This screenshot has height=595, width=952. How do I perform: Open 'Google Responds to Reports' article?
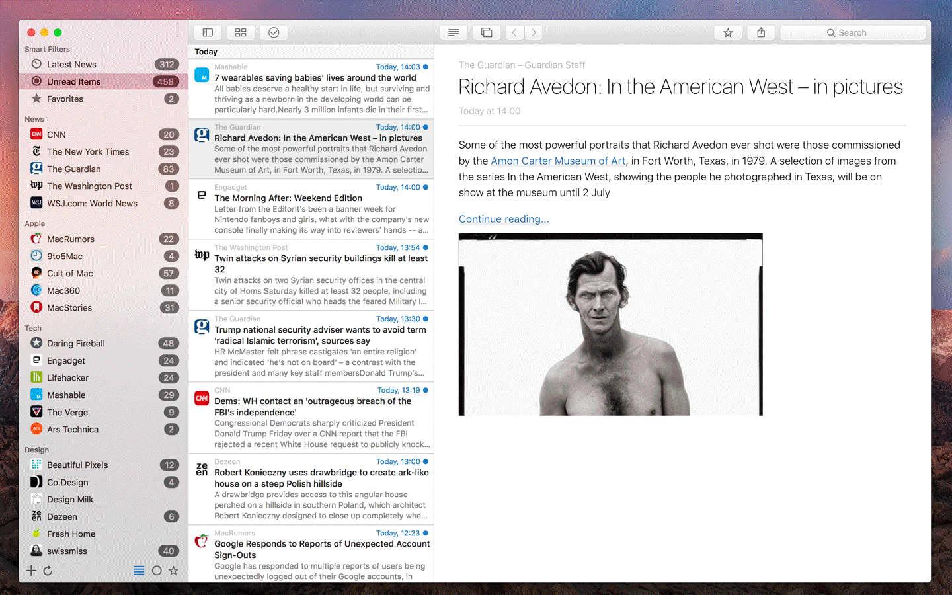tap(311, 554)
